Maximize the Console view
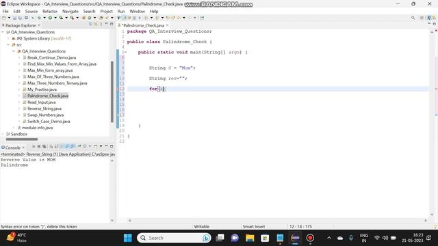The height and width of the screenshot is (246, 438). pyautogui.click(x=112, y=146)
